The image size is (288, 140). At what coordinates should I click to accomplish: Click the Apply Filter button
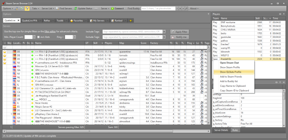180,32
